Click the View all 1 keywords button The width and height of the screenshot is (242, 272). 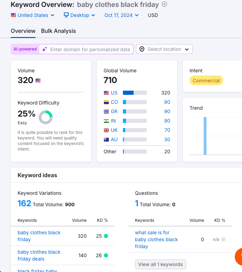(161, 264)
